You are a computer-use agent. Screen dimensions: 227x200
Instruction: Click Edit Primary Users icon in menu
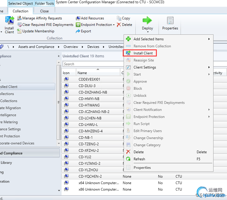coord(128,131)
